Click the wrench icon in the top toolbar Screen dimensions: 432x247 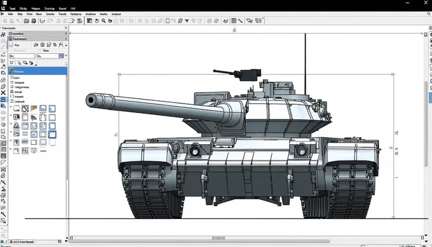pos(240,21)
